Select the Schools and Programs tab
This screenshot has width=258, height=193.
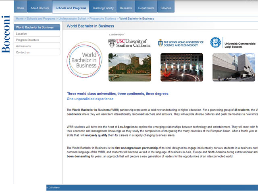pos(71,7)
